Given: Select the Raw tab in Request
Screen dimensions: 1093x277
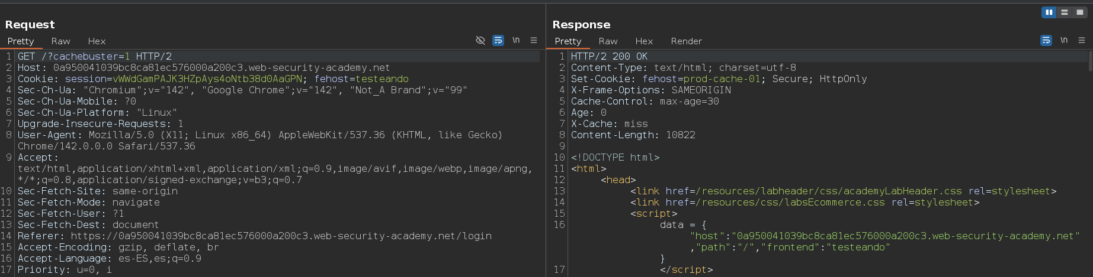Looking at the screenshot, I should click(60, 41).
